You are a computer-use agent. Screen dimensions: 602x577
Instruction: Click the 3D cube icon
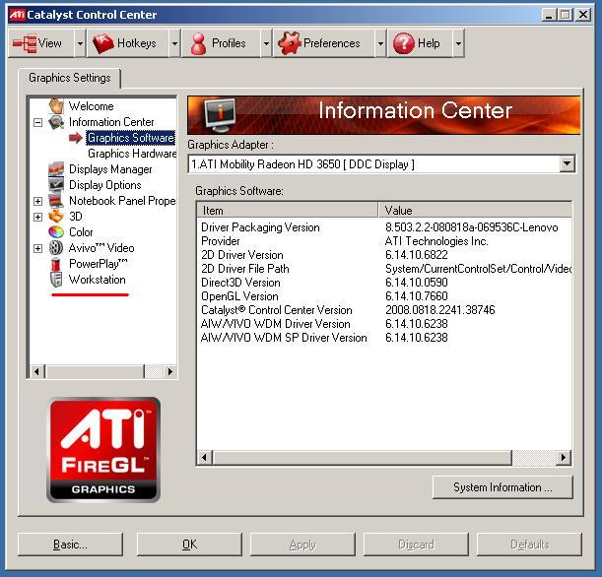[56, 217]
